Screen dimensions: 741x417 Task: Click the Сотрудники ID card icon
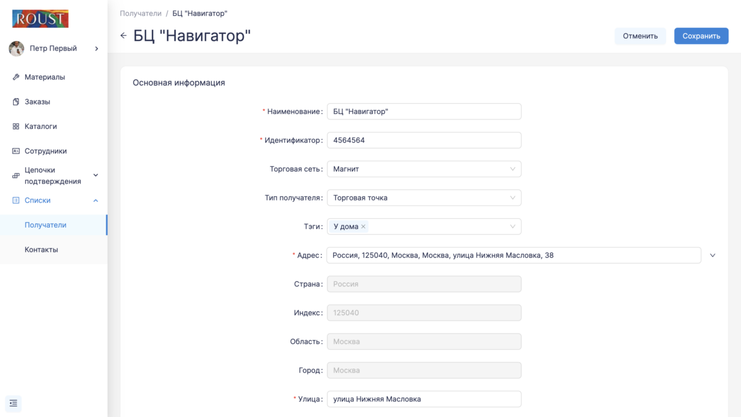coord(16,151)
